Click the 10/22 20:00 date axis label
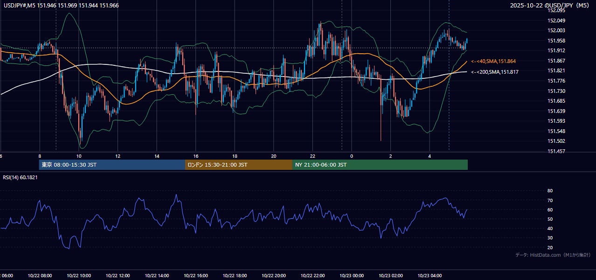The height and width of the screenshot is (280, 596). pos(274,276)
